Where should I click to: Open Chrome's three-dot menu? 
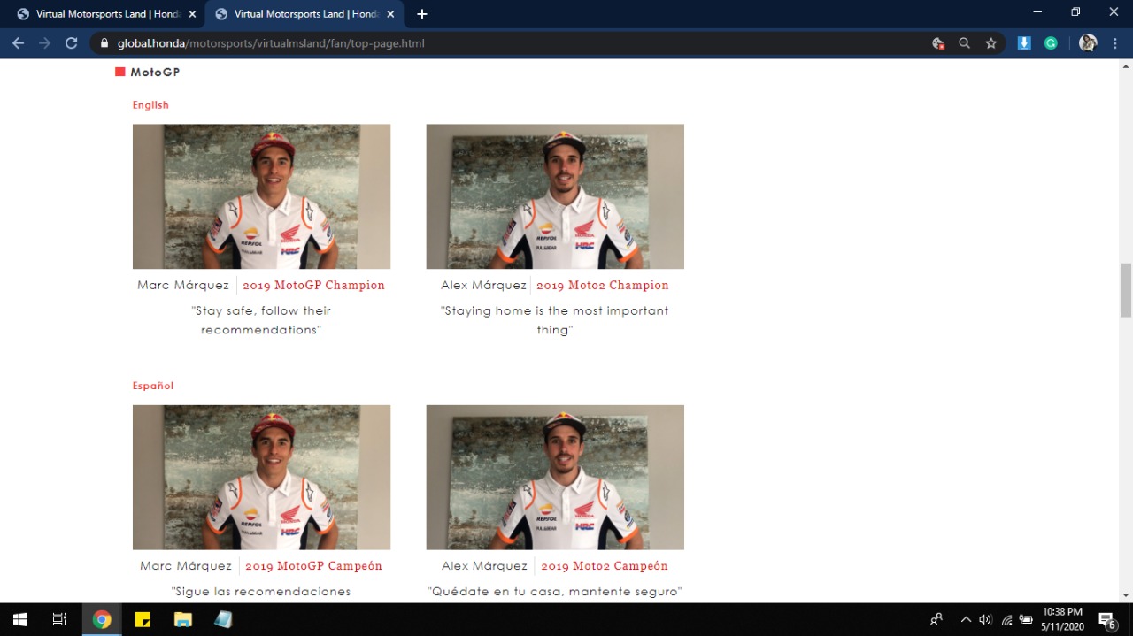coord(1115,42)
